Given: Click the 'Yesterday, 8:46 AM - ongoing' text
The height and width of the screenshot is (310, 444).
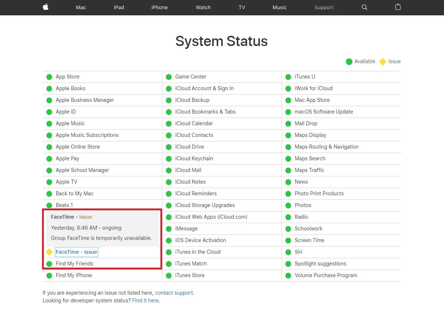Looking at the screenshot, I should tap(86, 228).
